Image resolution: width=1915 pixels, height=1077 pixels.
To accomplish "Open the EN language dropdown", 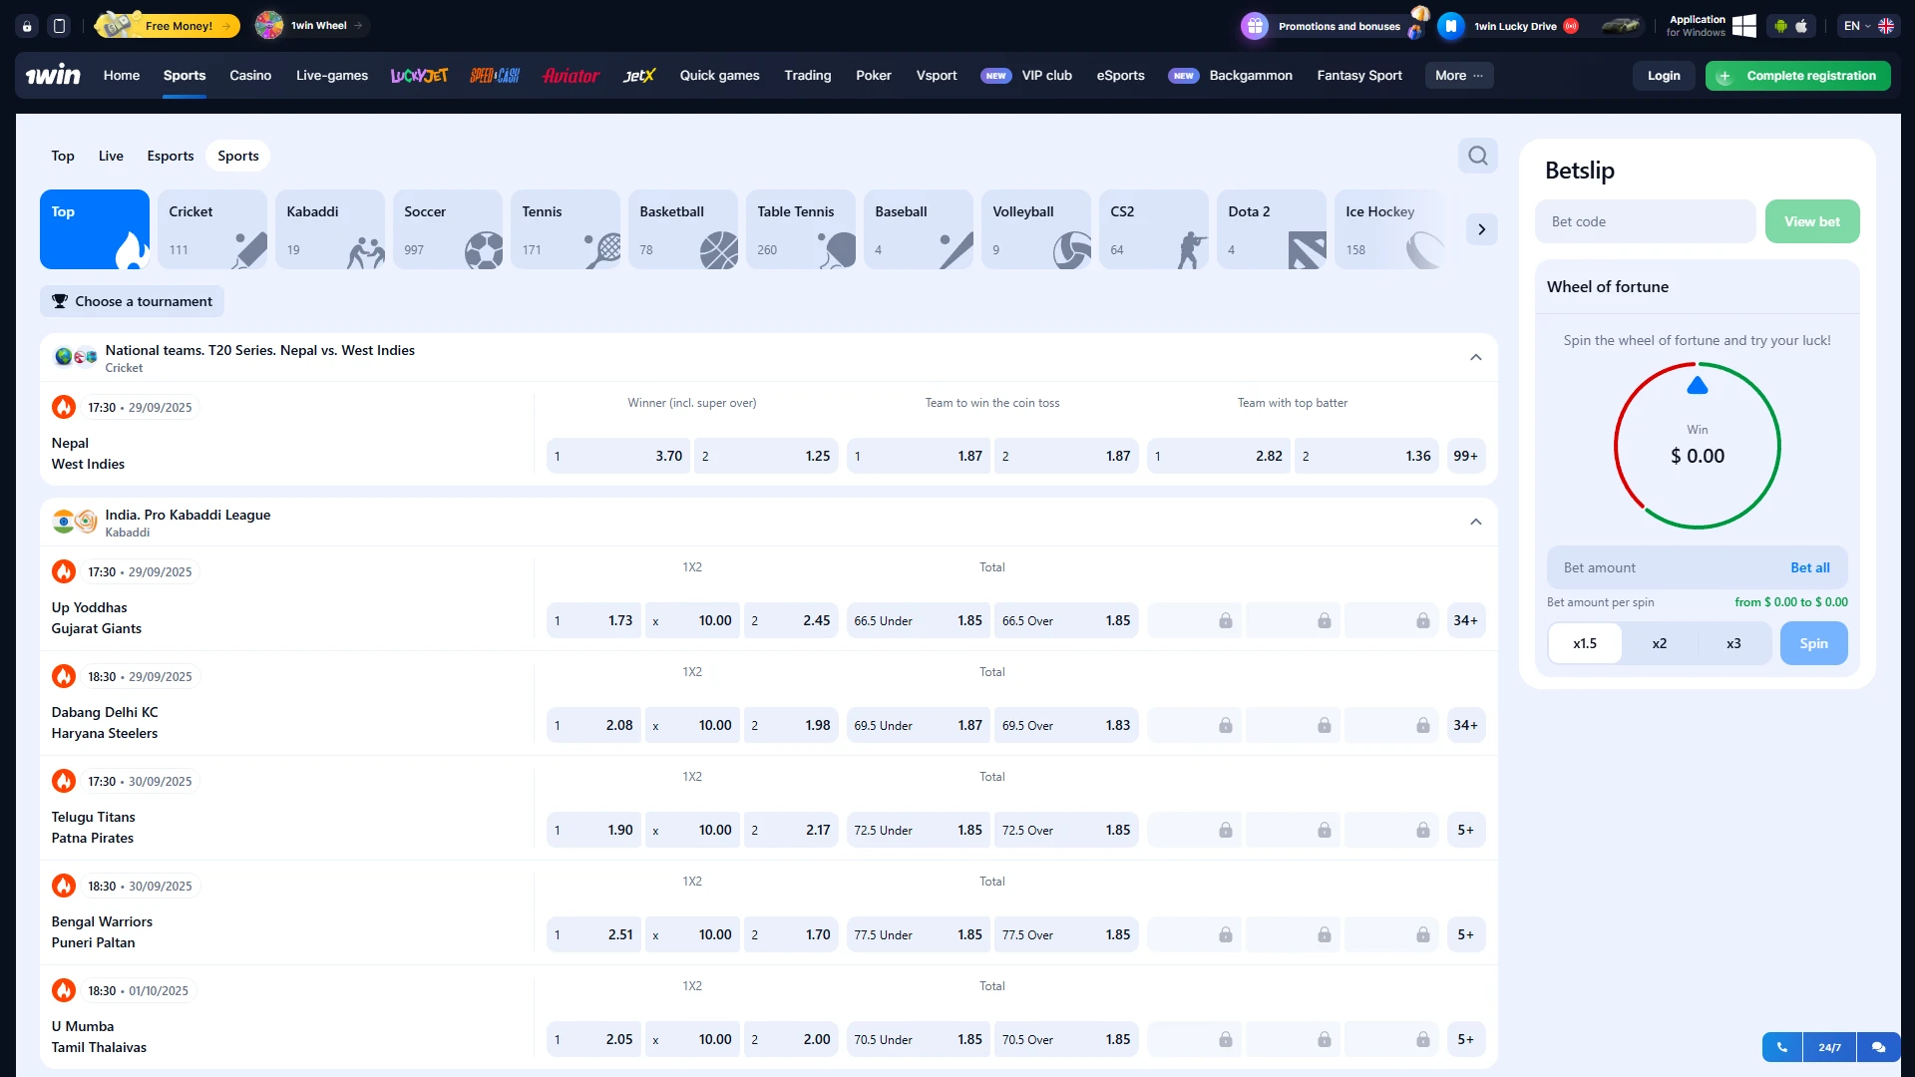I will tap(1867, 26).
